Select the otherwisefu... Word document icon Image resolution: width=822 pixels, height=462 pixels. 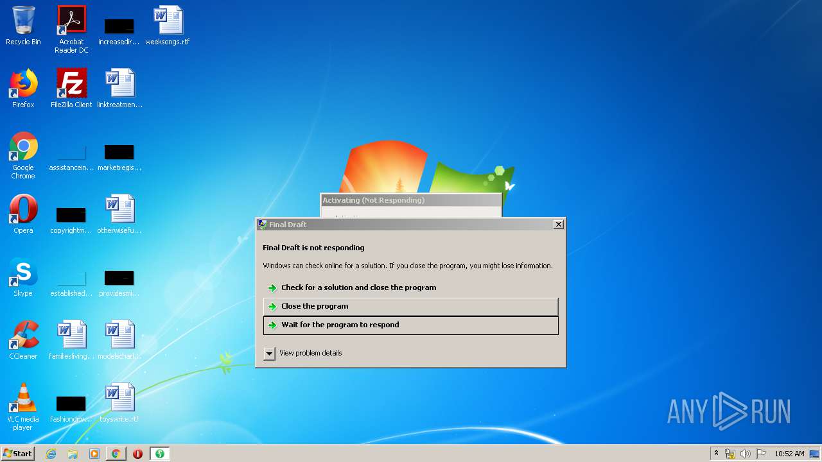(119, 214)
